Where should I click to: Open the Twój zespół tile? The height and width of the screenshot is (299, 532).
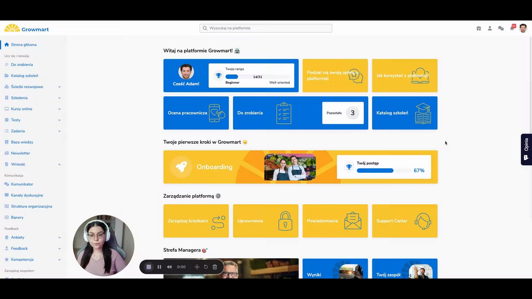click(405, 268)
